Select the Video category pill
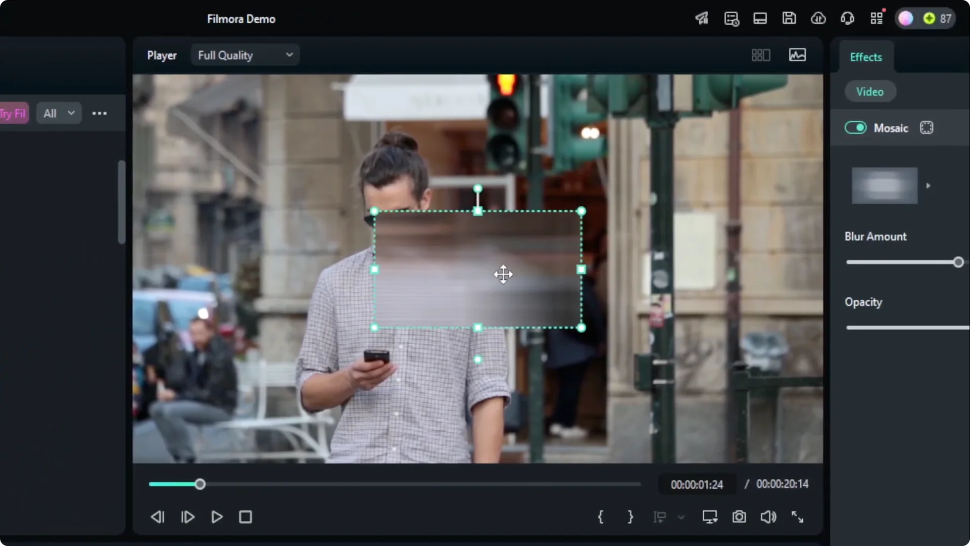Image resolution: width=970 pixels, height=546 pixels. coord(870,91)
